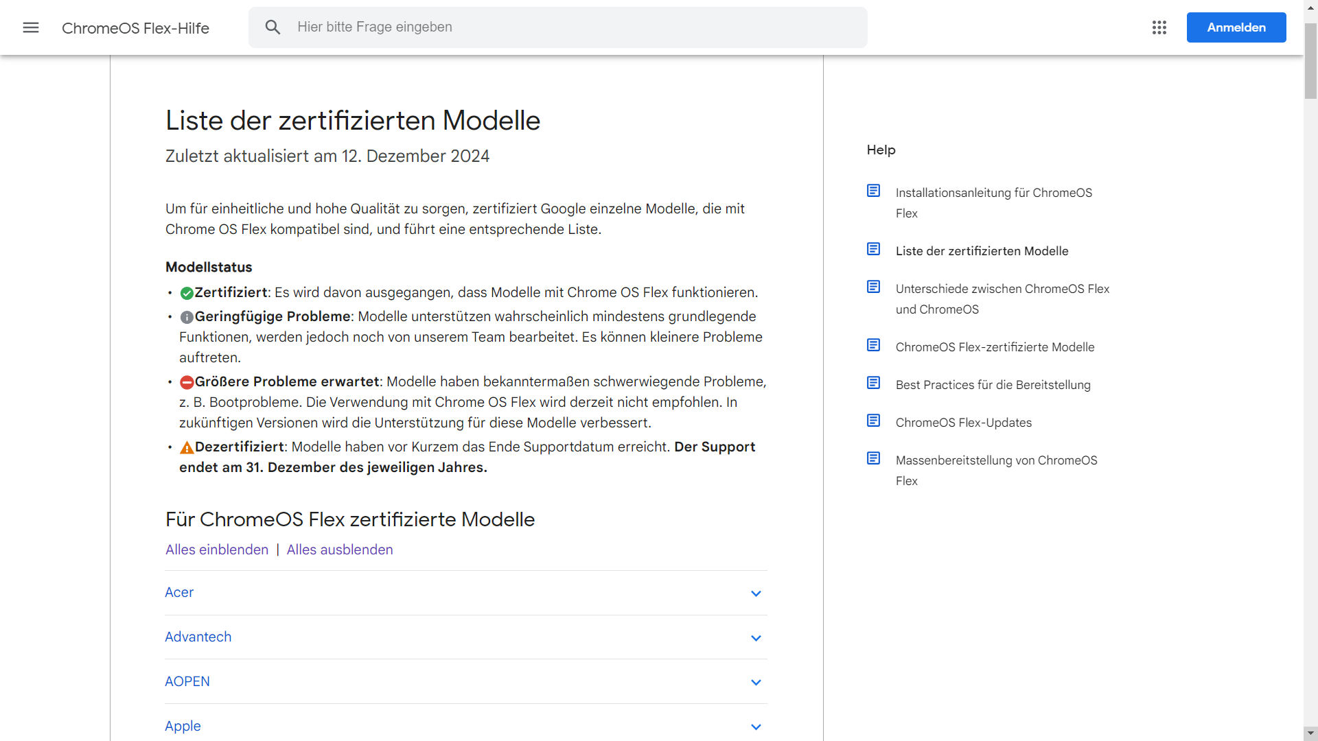This screenshot has width=1318, height=741.
Task: Click the Installationsanleitung article document icon
Action: point(873,191)
